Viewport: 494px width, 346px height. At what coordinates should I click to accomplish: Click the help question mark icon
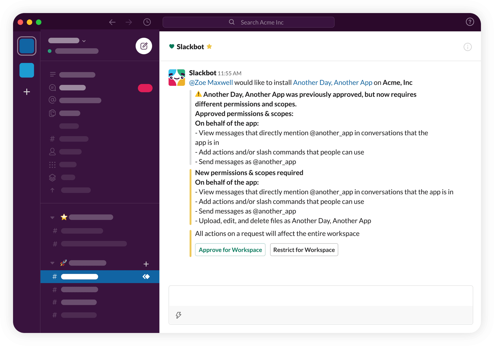pos(469,22)
